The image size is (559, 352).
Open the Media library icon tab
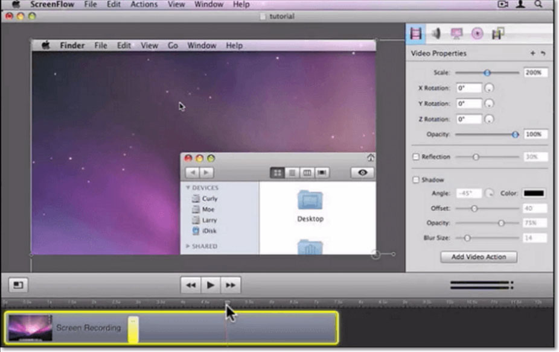click(x=498, y=34)
